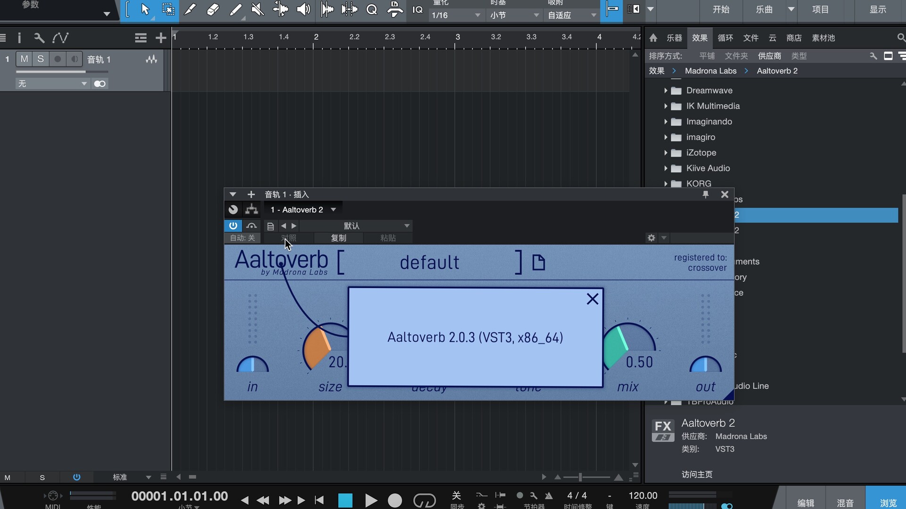Pin the Aaltoverb plugin window
The height and width of the screenshot is (509, 906).
click(705, 194)
